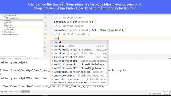This screenshot has width=171, height=96.
Task: Choose 'console (DOM)' autocomplete suggestion
Action: pos(79,46)
